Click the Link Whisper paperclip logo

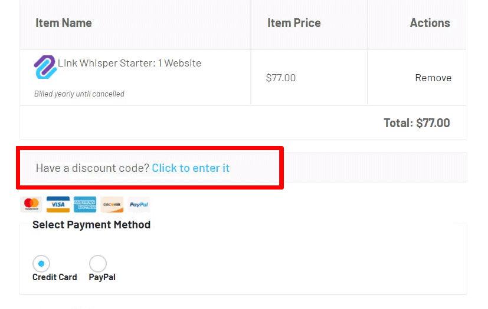tap(45, 67)
